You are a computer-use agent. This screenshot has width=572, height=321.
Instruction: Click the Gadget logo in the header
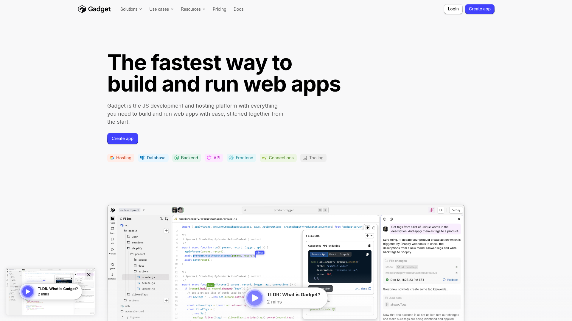(x=94, y=9)
